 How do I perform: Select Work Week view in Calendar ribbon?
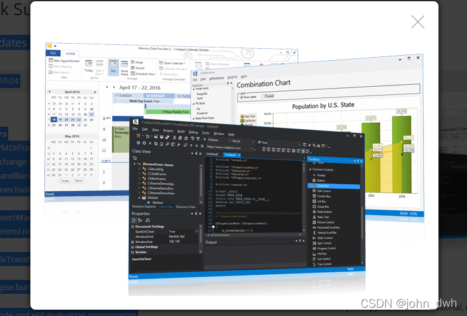(x=124, y=68)
